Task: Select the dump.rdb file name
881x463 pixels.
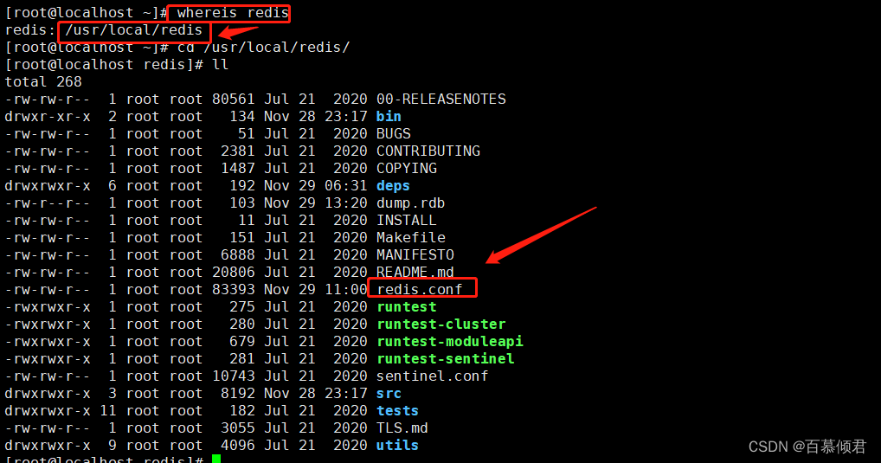Action: 411,203
